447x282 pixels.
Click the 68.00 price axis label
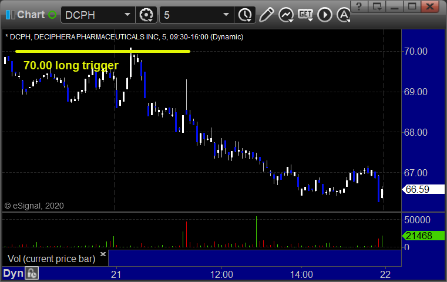[416, 133]
